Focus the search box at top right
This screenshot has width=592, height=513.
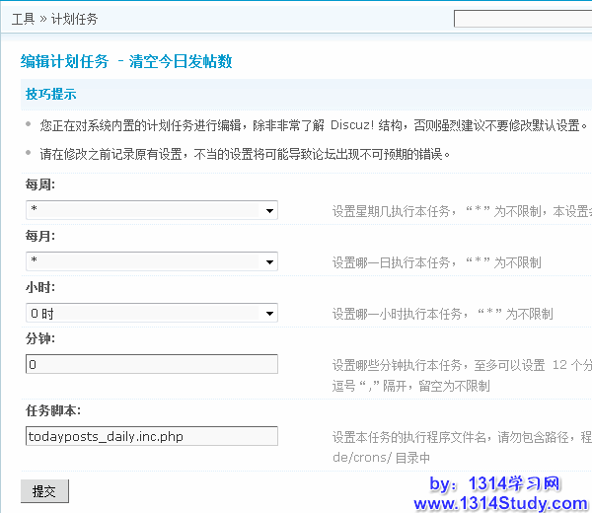pos(523,19)
